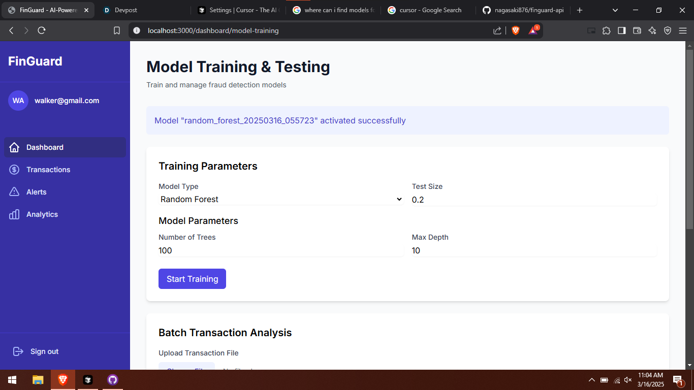
Task: Open the notification center icon
Action: pos(678,380)
